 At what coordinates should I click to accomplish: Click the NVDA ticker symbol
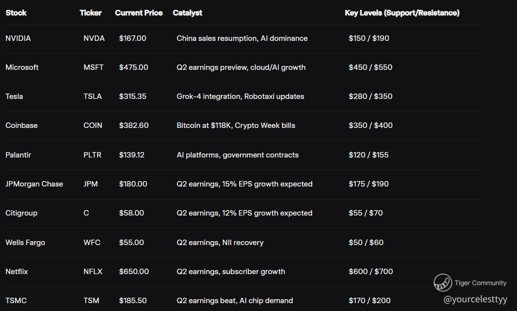(x=94, y=38)
